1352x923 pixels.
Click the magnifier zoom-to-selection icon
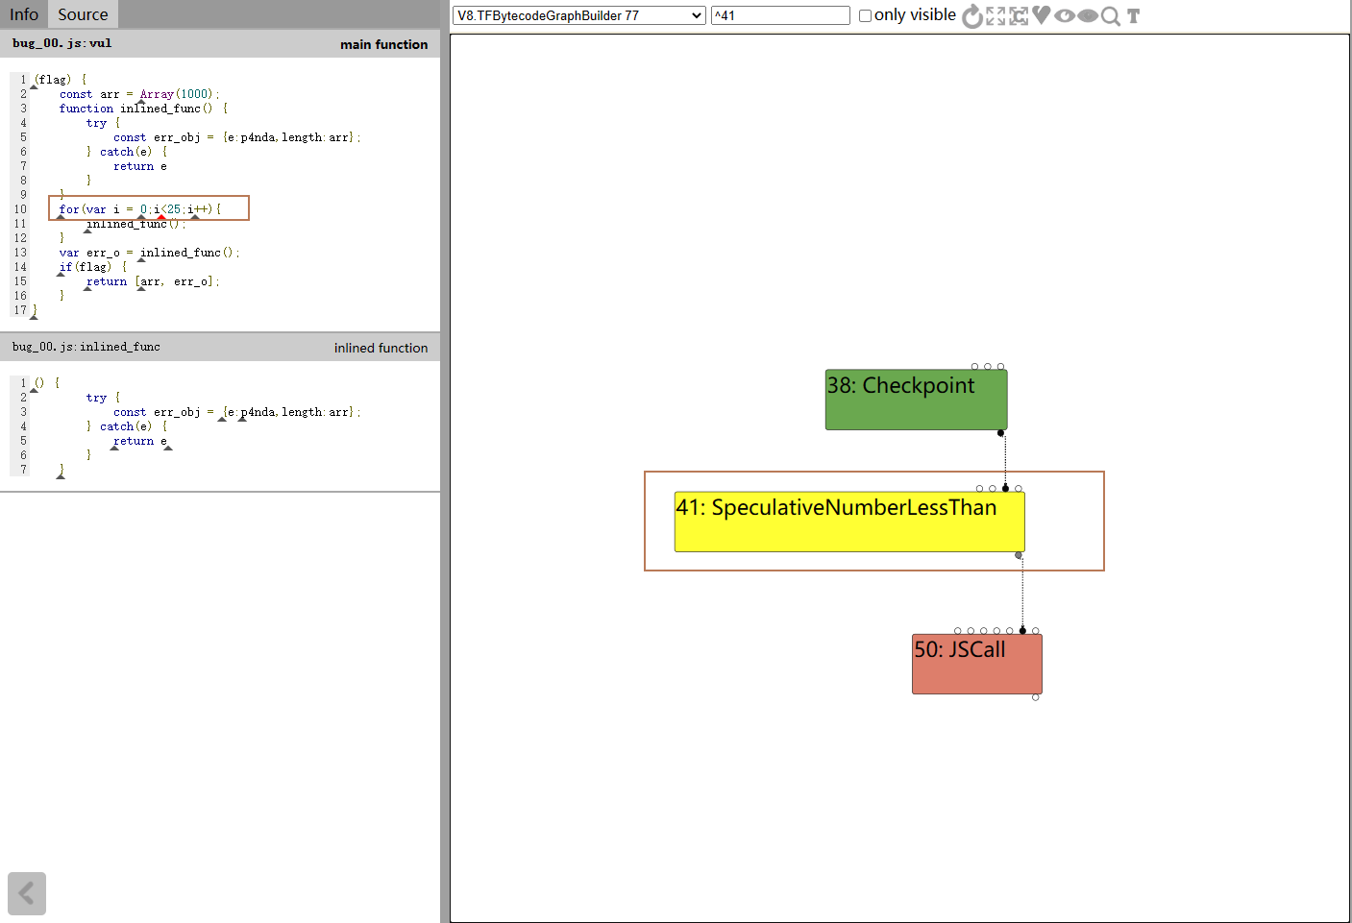[1111, 15]
